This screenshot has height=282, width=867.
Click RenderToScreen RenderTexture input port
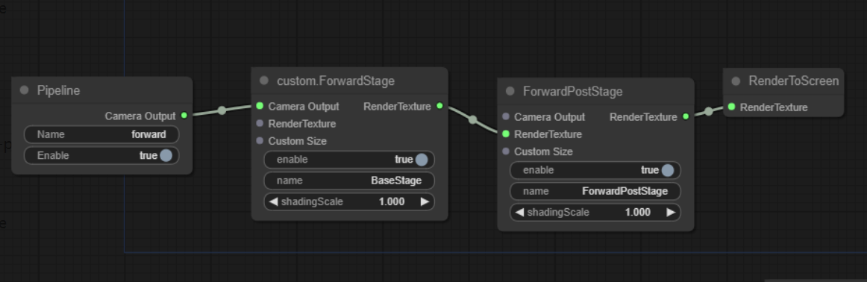point(731,107)
